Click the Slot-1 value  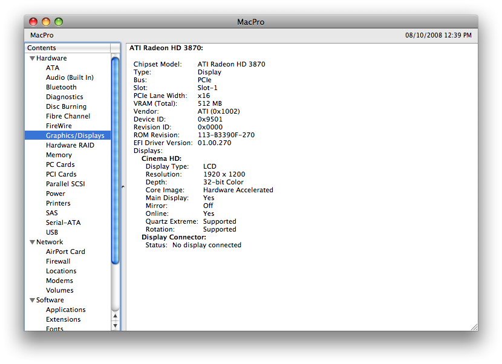pos(207,88)
